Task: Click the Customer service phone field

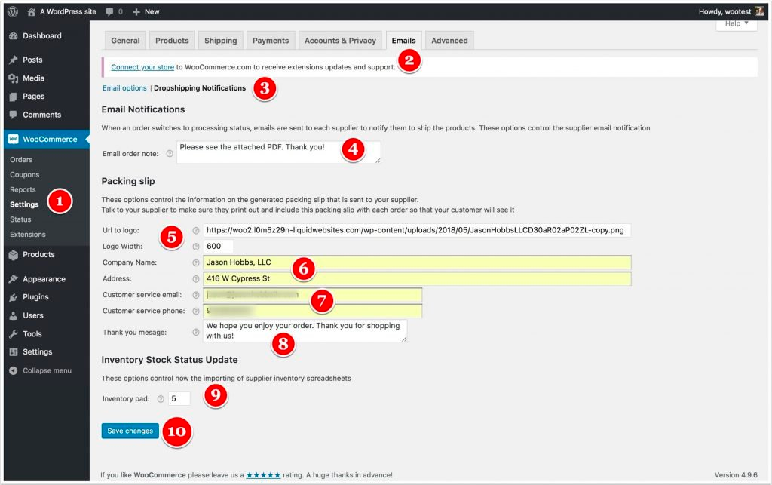Action: point(313,312)
